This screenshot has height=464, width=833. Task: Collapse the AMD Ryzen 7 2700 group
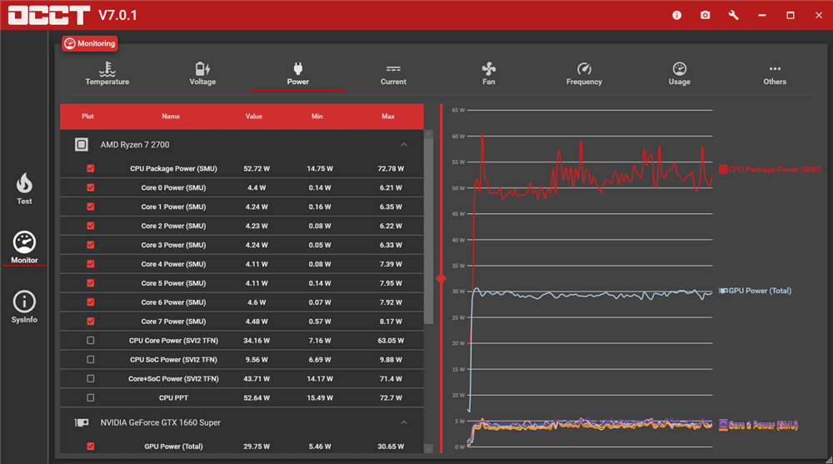(404, 145)
